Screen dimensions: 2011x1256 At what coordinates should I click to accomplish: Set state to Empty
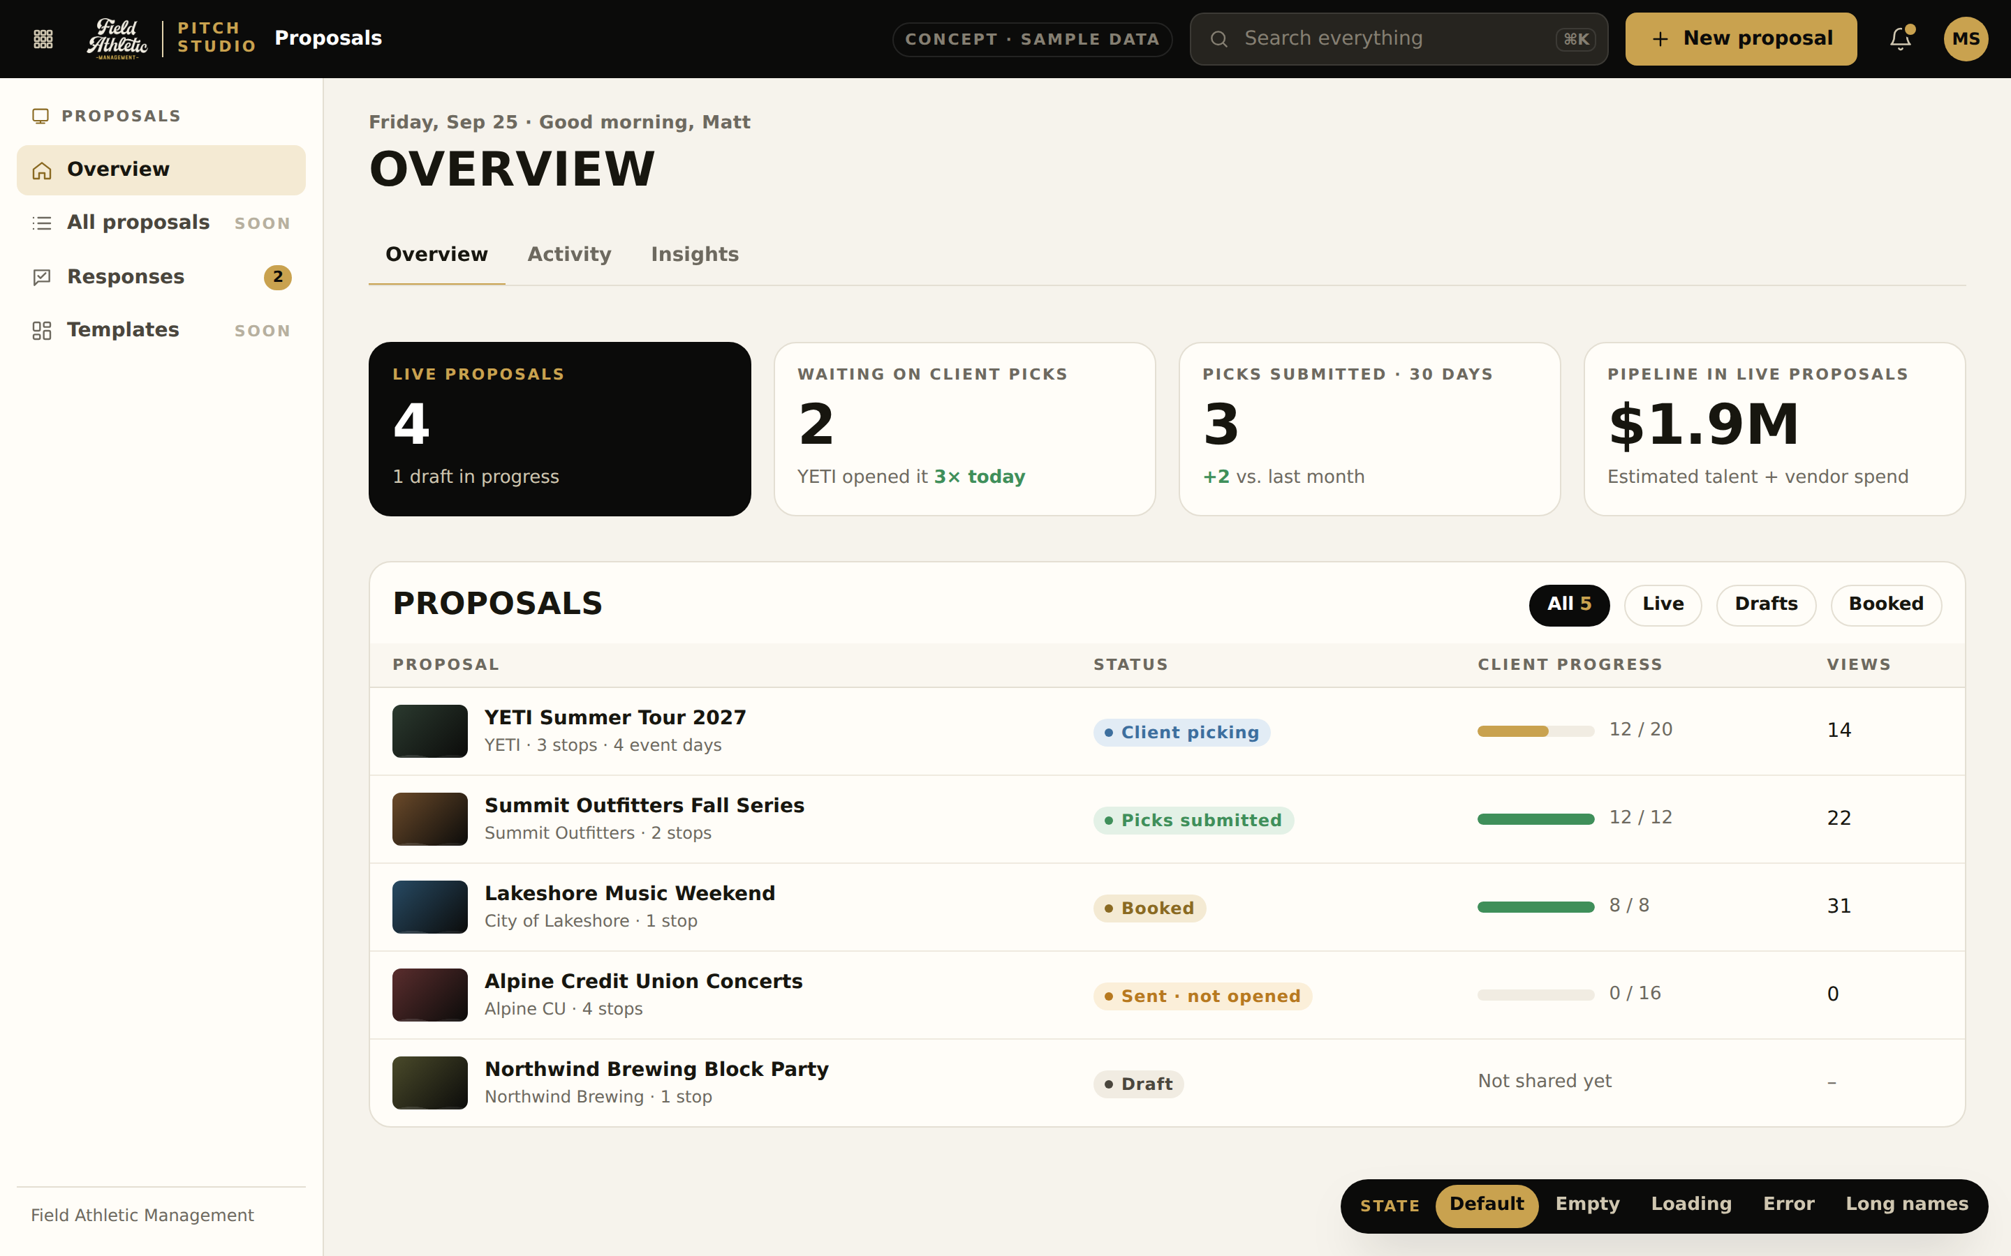click(x=1587, y=1205)
